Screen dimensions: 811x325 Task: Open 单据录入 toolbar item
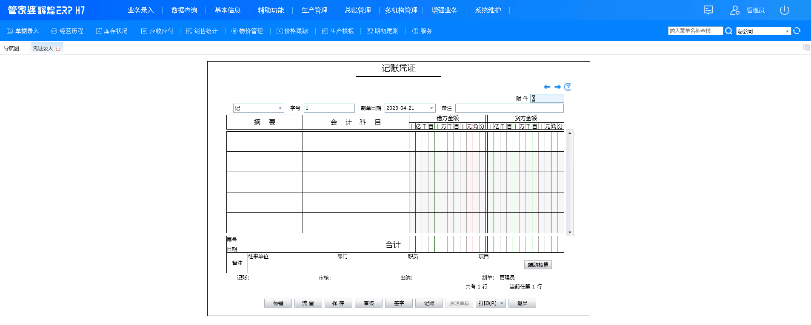pos(23,31)
